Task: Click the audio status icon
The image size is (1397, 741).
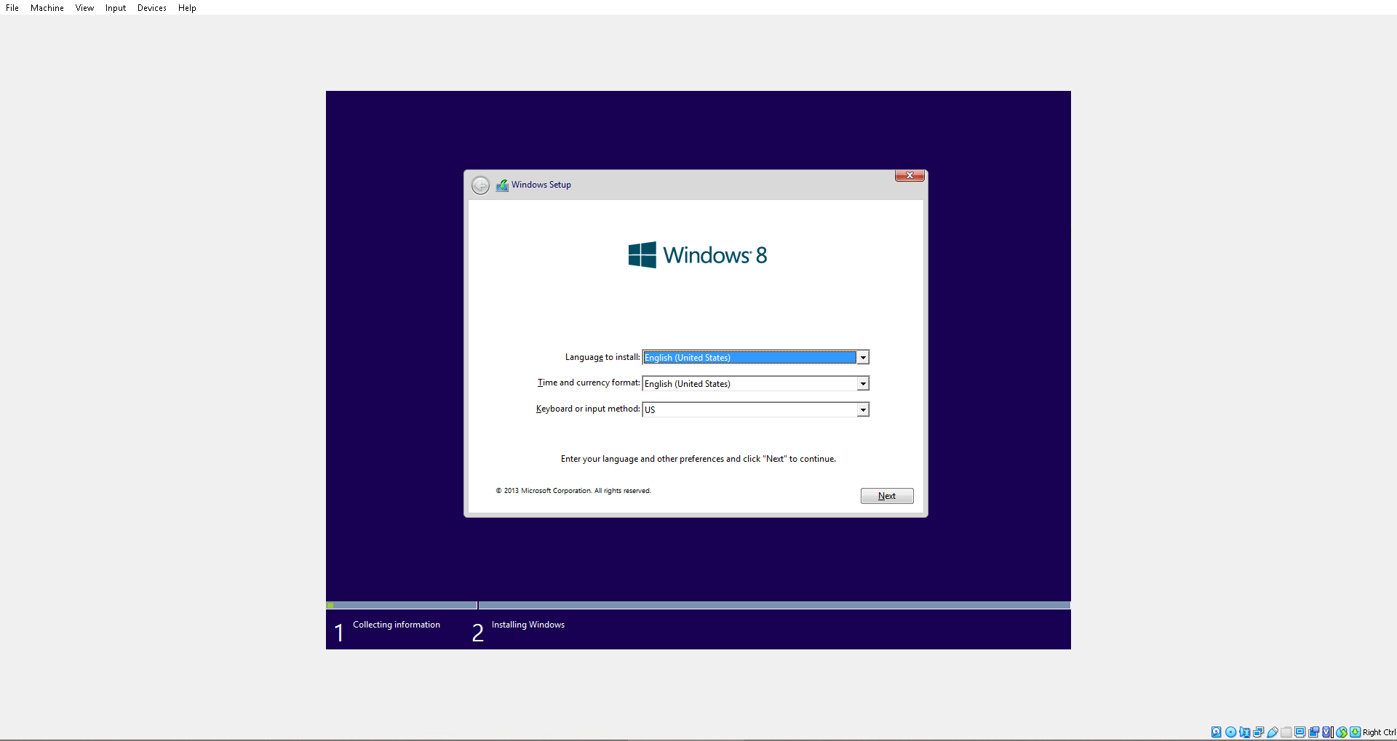Action: click(x=1245, y=732)
